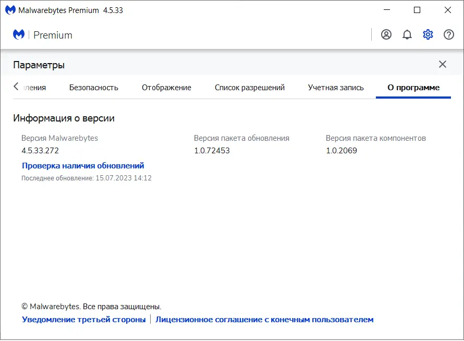The image size is (464, 341).
Task: Select the О программе tab
Action: point(413,88)
